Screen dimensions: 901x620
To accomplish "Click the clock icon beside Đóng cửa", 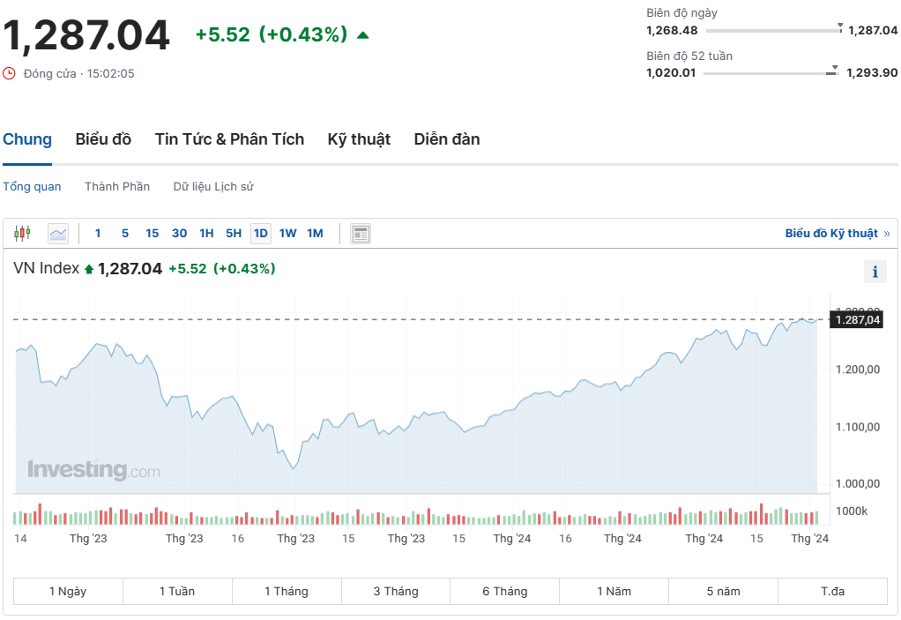I will tap(10, 73).
